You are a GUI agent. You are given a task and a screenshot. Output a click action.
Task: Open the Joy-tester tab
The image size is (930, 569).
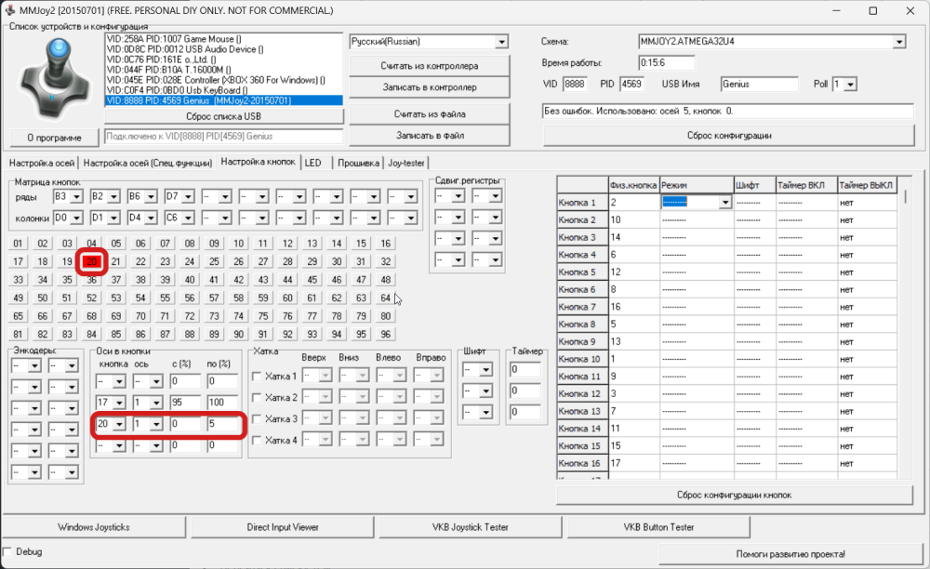point(406,163)
